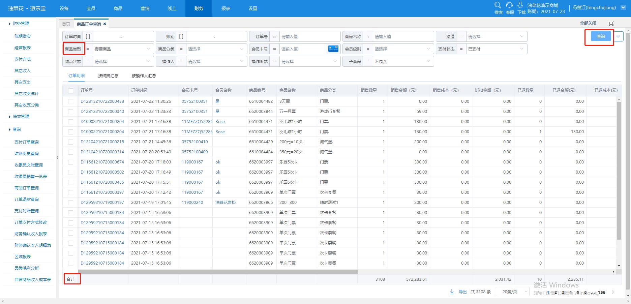Check row for order D11661210720000502
This screenshot has height=304, width=631.
70,172
